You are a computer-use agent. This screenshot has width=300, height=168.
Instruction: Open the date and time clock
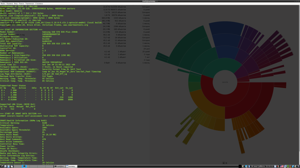click(x=262, y=166)
